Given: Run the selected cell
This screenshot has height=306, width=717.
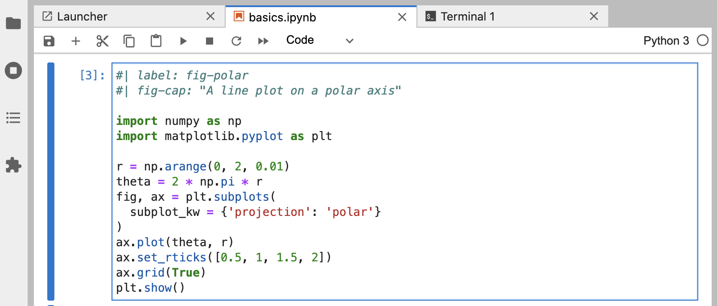Looking at the screenshot, I should tap(183, 41).
